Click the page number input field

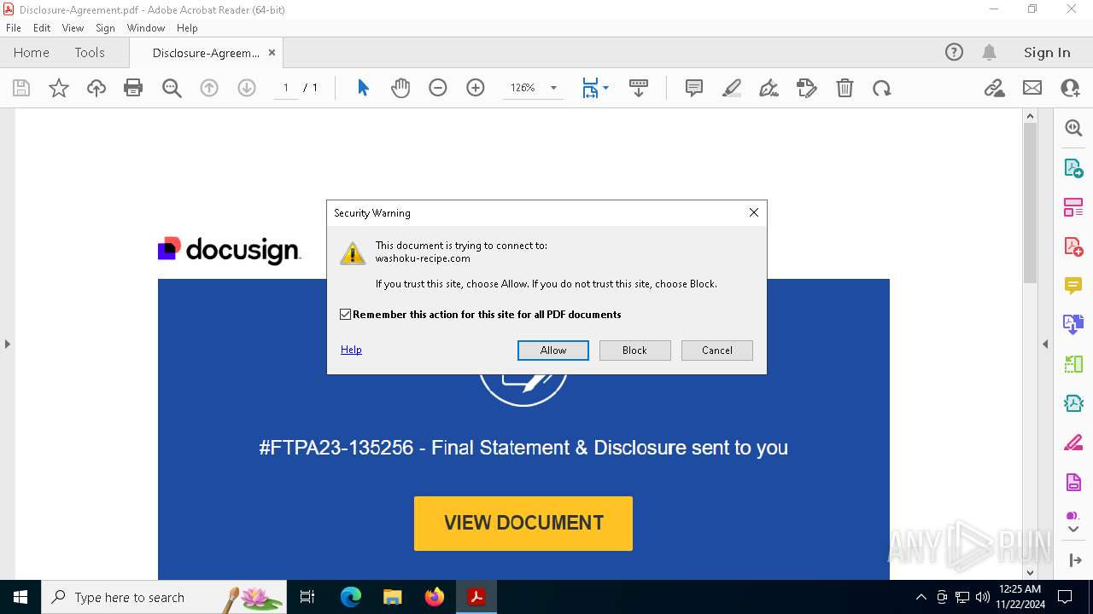click(x=286, y=88)
